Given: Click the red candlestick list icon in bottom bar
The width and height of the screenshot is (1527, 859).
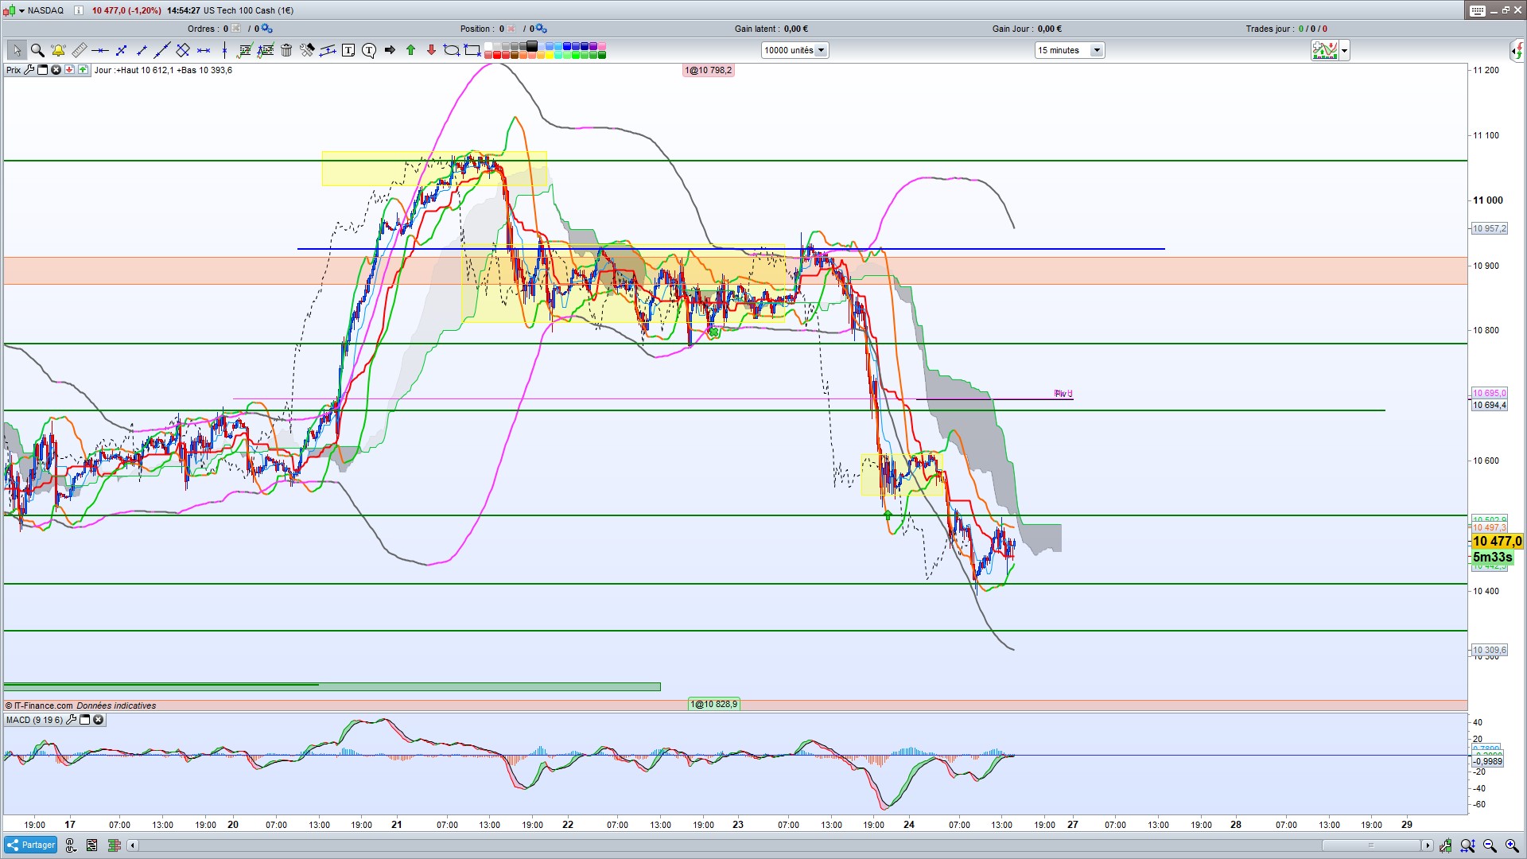Looking at the screenshot, I should point(92,845).
